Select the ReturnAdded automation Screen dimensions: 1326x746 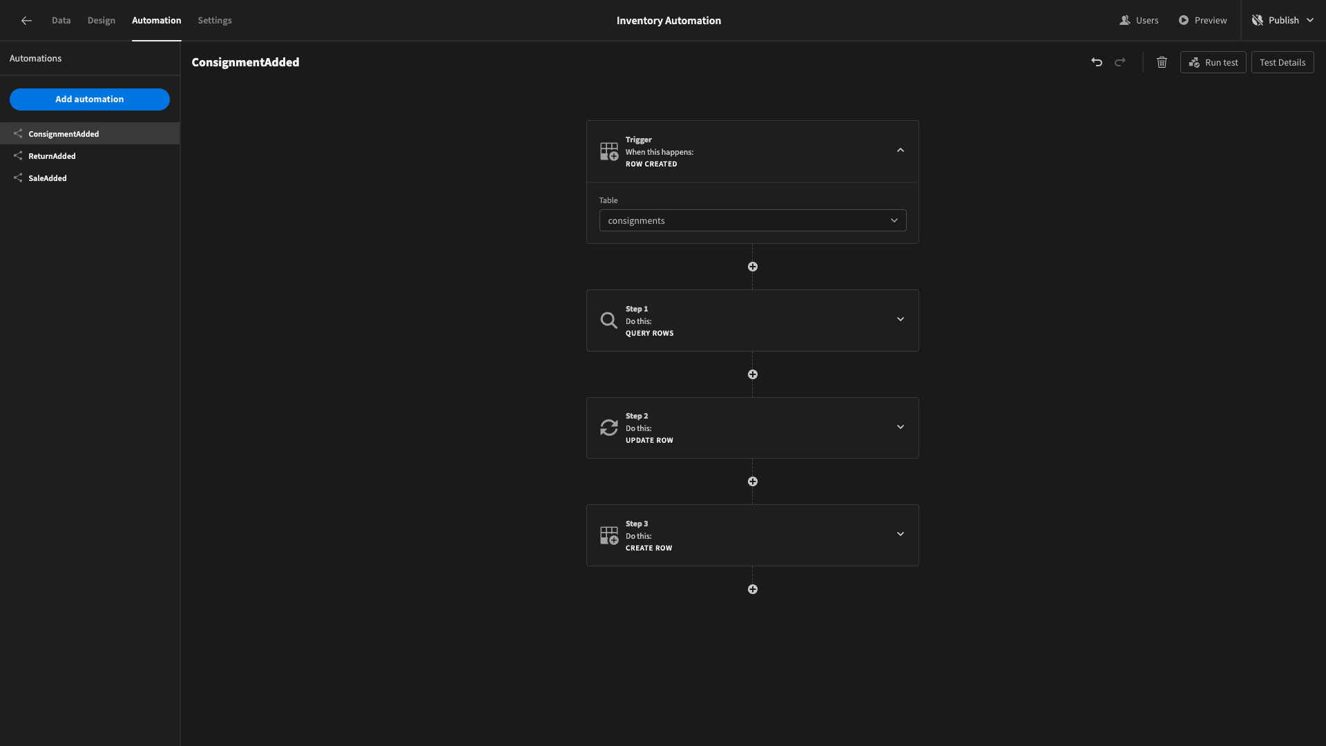90,155
